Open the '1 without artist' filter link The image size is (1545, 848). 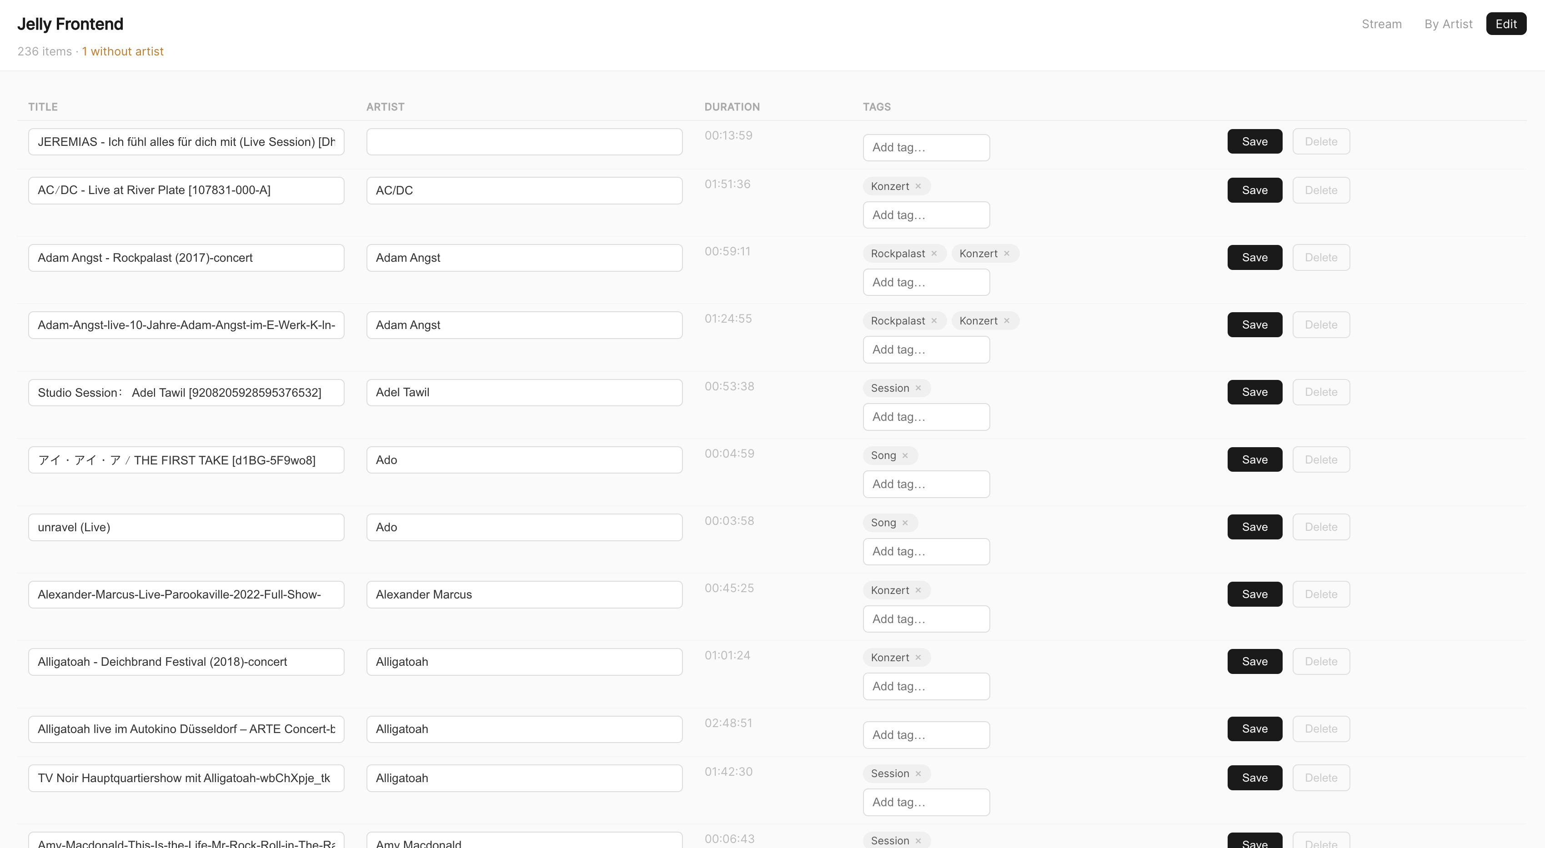click(122, 51)
